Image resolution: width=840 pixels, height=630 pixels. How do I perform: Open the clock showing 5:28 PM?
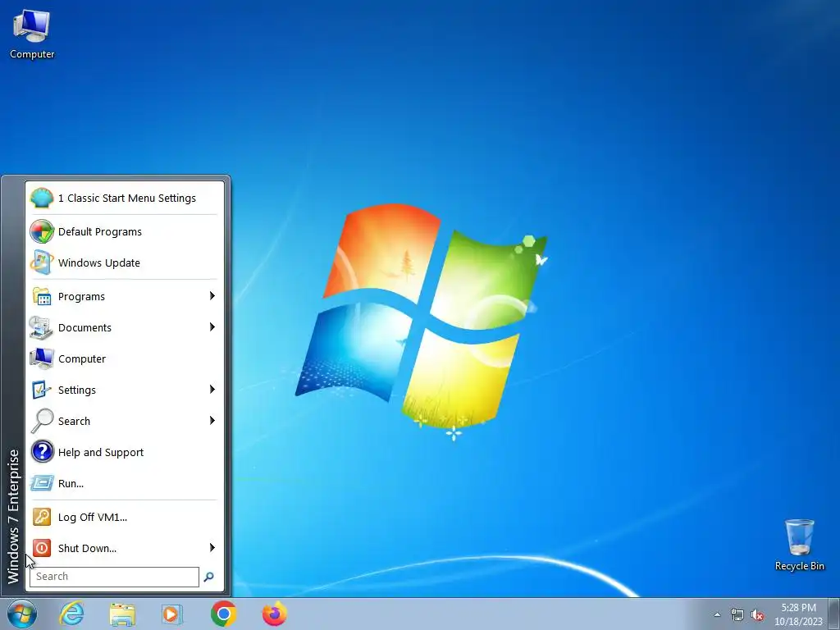(798, 614)
